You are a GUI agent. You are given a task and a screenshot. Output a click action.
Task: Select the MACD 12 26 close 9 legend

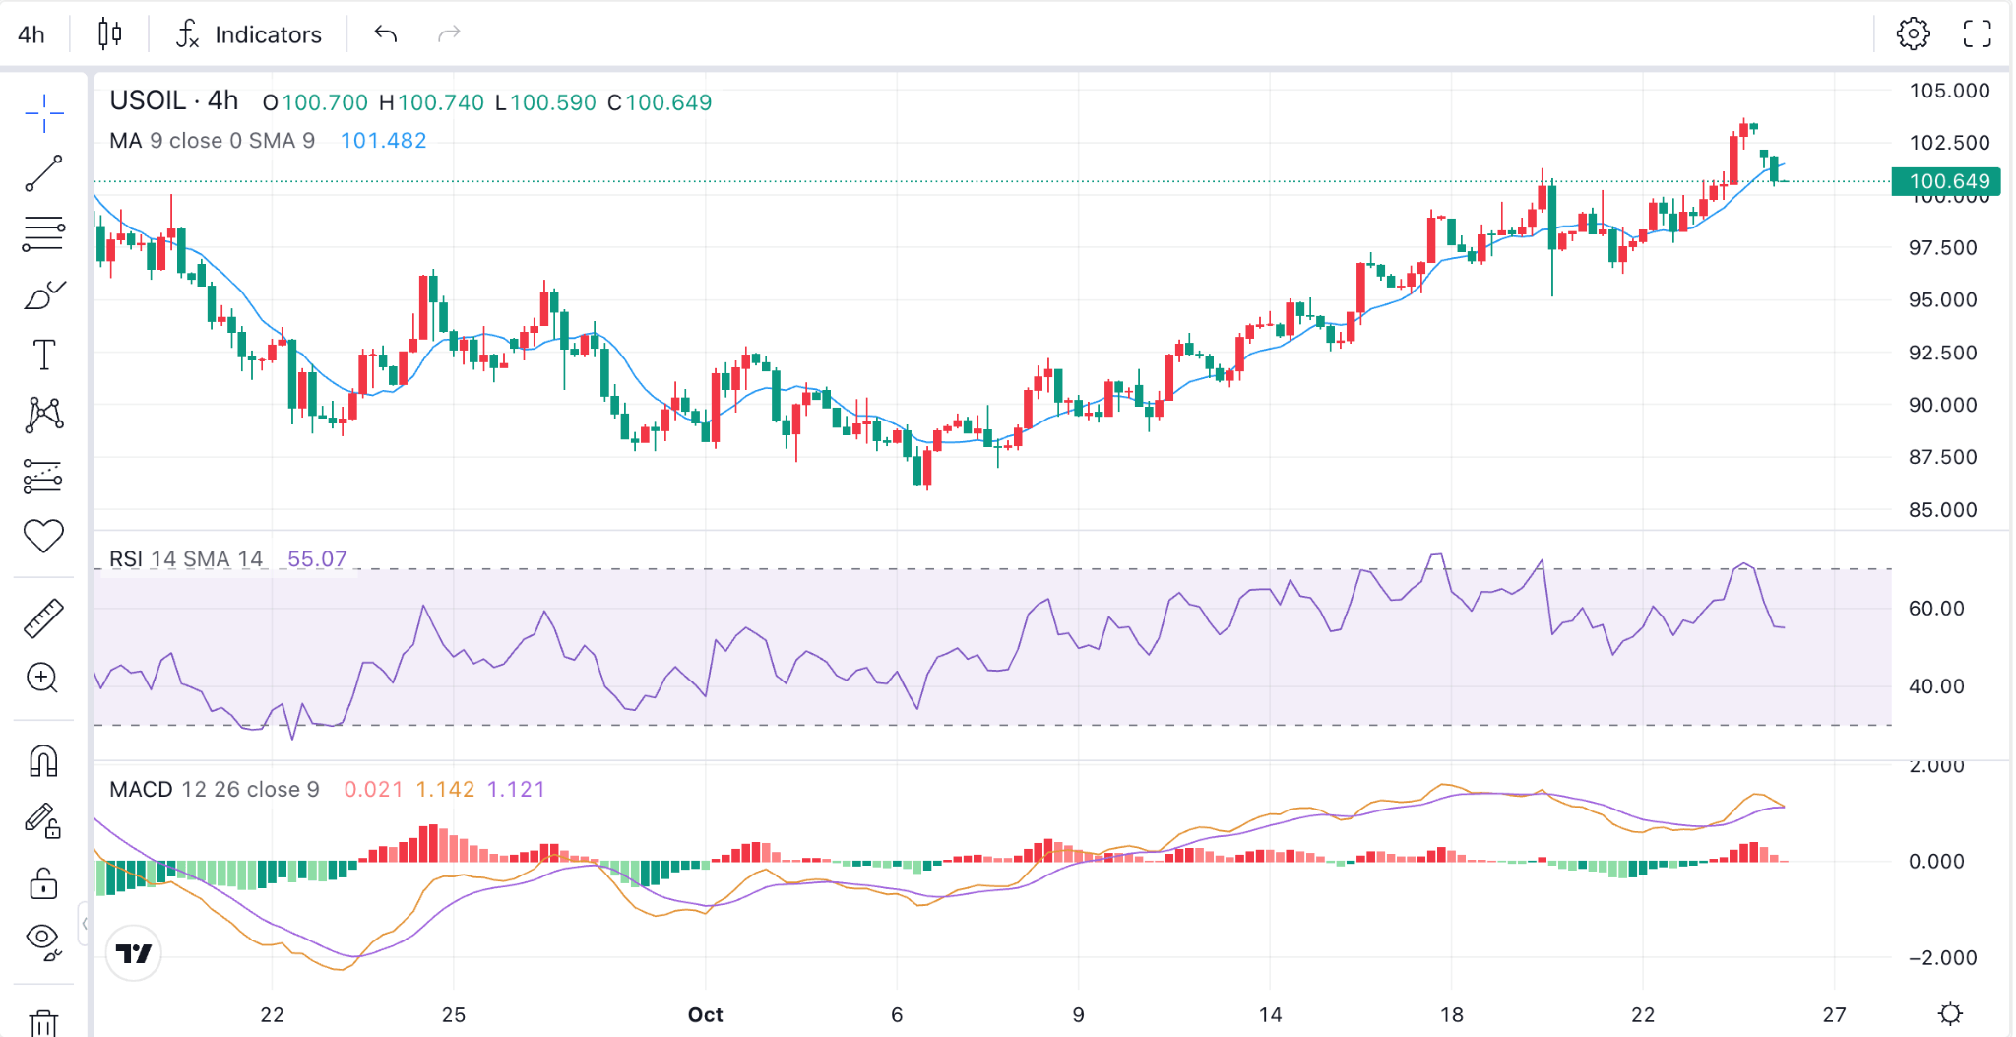click(x=215, y=789)
